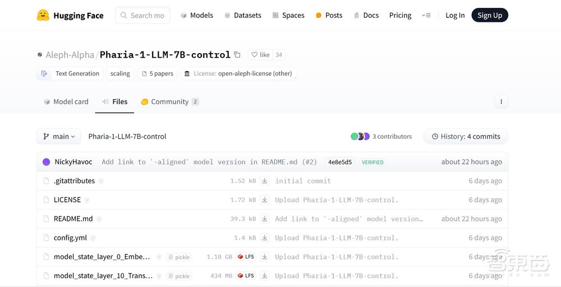Click the pickle badge on model_state_layer_0 file
This screenshot has height=287, width=561.
pos(179,257)
